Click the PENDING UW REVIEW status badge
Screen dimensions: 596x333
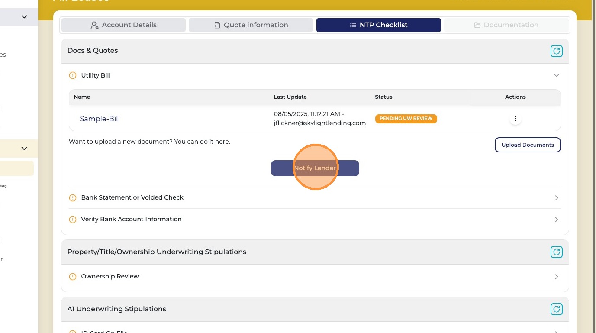click(406, 119)
